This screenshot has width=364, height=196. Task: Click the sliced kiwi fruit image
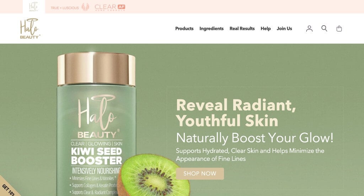(153, 175)
